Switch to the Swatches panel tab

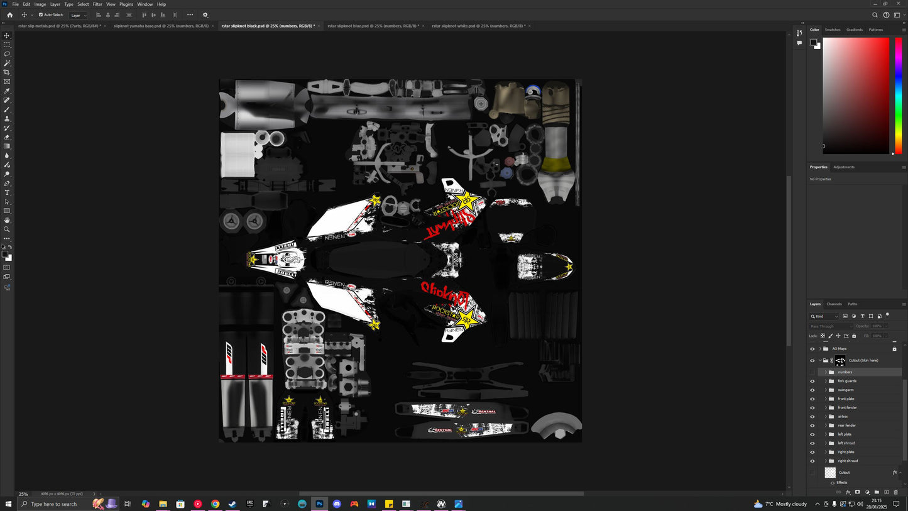pyautogui.click(x=833, y=30)
